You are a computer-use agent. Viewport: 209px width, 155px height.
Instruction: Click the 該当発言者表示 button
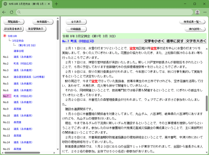point(13,29)
